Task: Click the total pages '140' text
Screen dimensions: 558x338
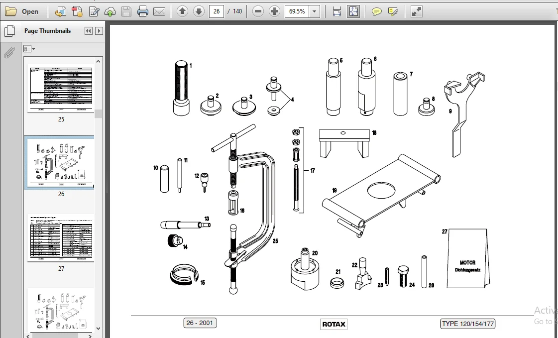Action: click(x=237, y=11)
